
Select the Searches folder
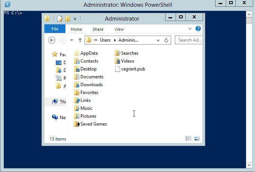coord(126,53)
